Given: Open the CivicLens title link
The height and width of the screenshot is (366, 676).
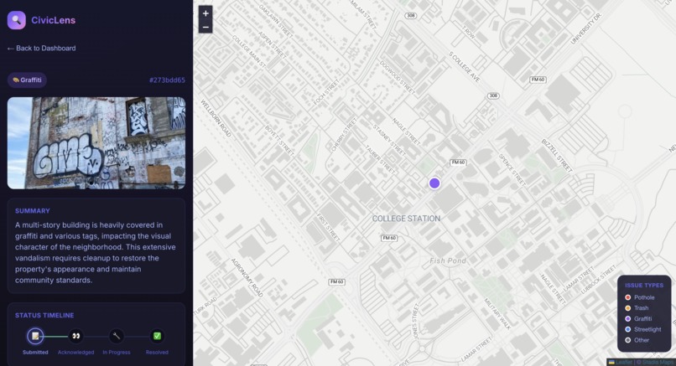Looking at the screenshot, I should [53, 20].
